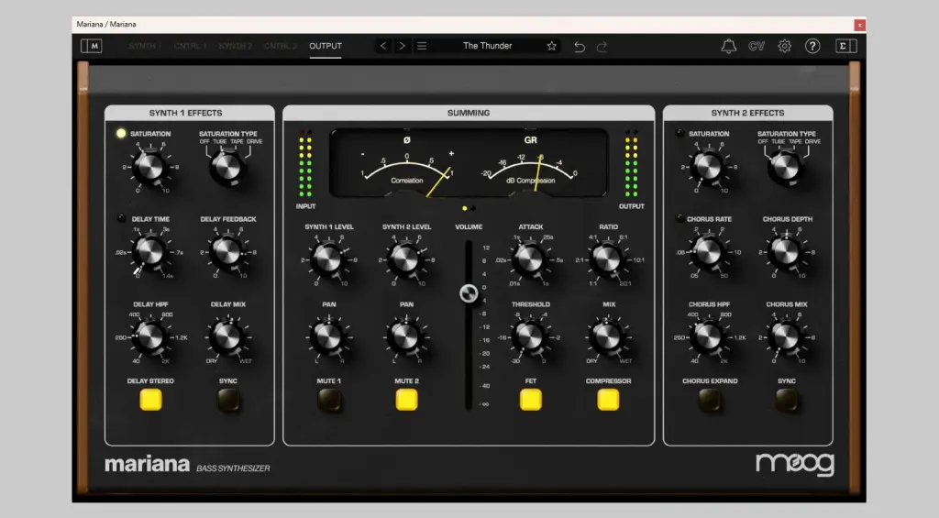Click the DELAY HPF knob
Screen dimensions: 939x518
tap(149, 337)
